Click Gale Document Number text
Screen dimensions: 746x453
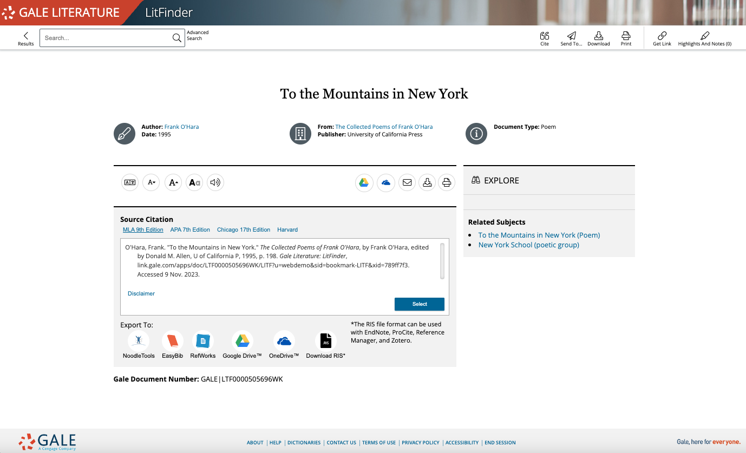pyautogui.click(x=198, y=379)
